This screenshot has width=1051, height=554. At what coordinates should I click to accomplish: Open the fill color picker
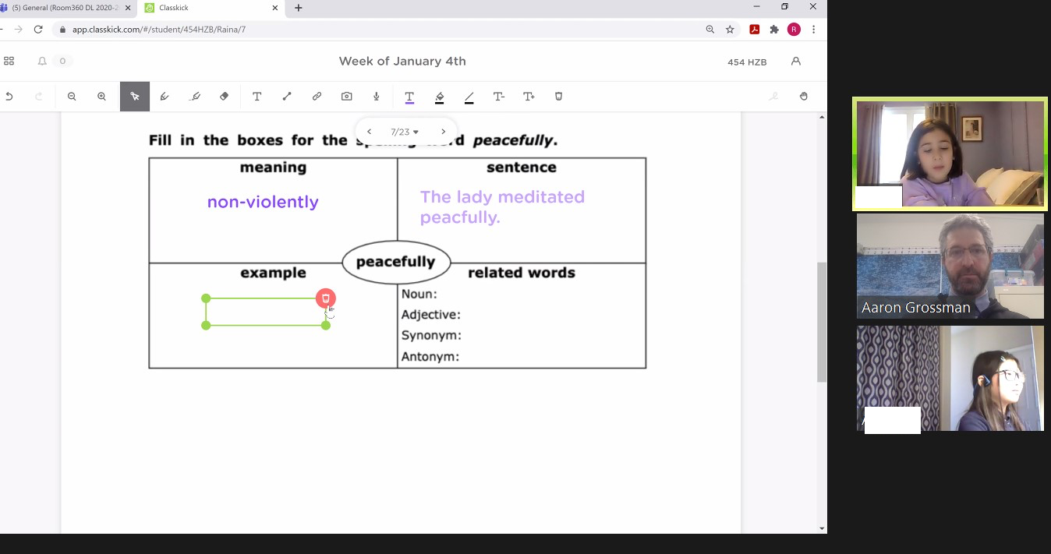(x=440, y=97)
